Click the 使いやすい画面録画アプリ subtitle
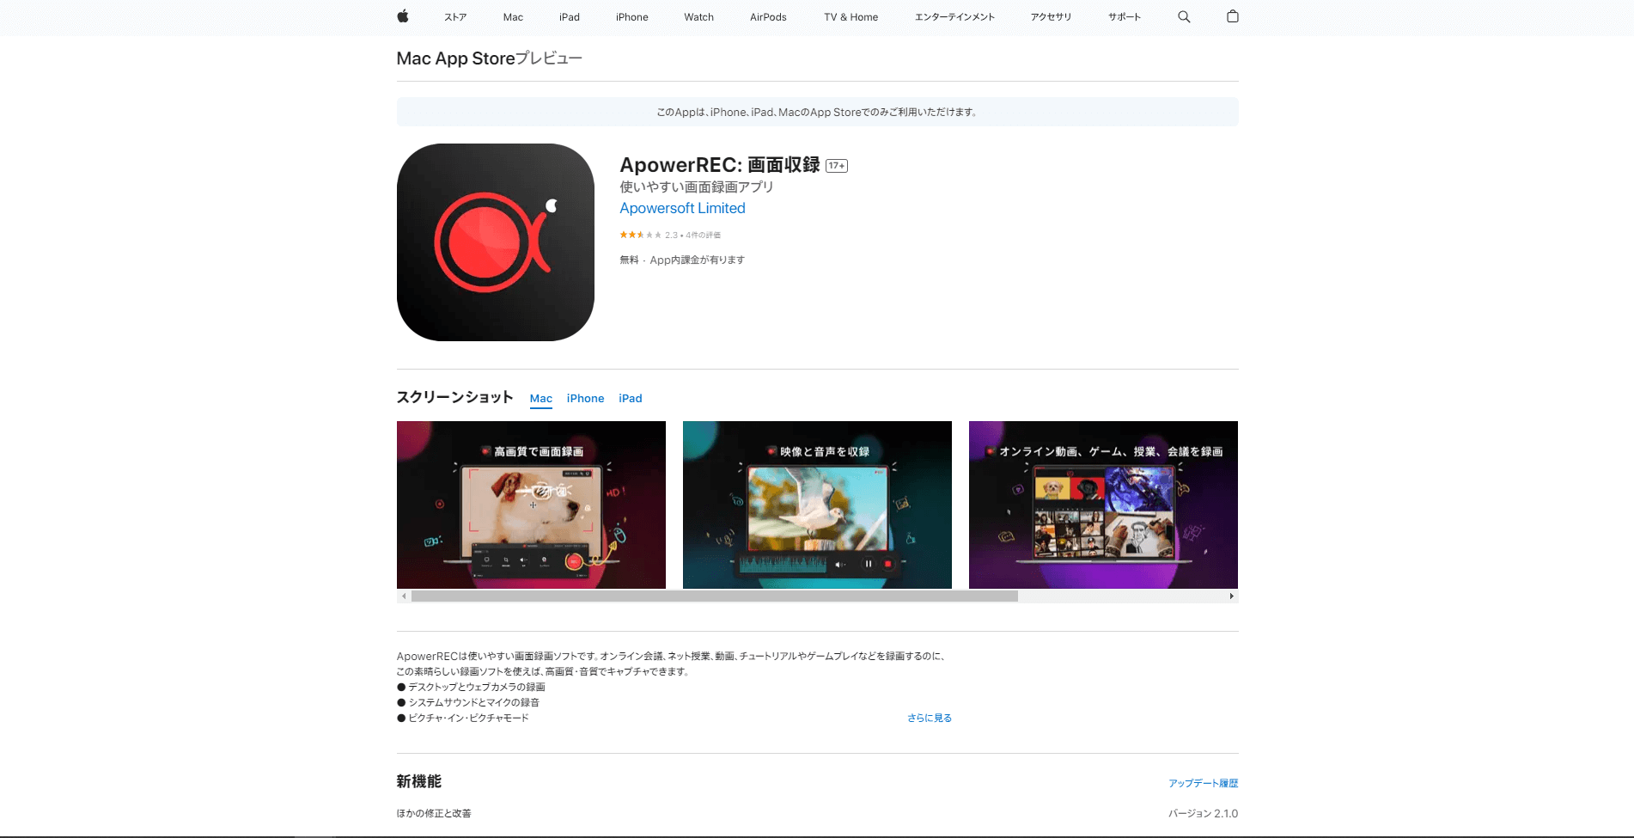This screenshot has height=838, width=1634. [x=697, y=187]
